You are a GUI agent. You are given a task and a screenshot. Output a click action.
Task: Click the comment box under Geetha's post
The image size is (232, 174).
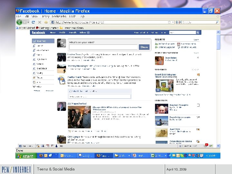click(x=100, y=97)
